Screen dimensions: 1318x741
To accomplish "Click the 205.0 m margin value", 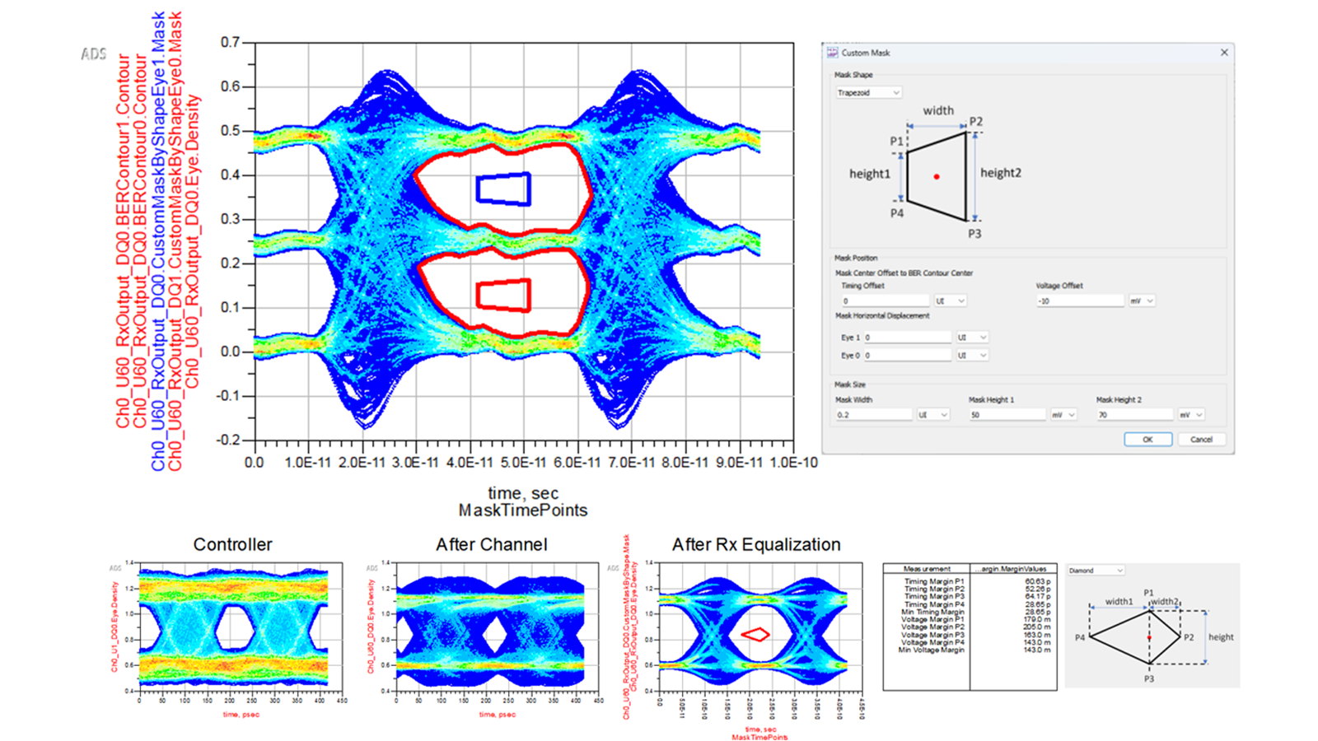I will pyautogui.click(x=1037, y=627).
